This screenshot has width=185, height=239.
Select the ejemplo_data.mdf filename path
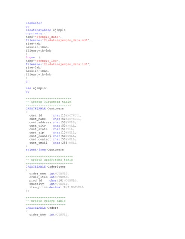65,40
